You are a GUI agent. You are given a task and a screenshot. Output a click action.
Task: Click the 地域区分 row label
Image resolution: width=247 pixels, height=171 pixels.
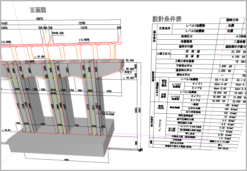[187, 36]
